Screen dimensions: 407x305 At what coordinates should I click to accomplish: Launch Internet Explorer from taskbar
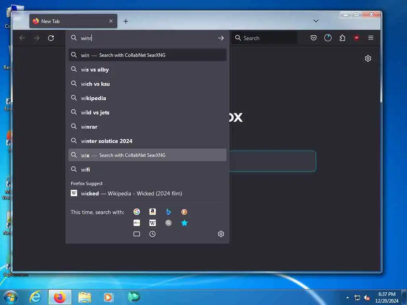[x=35, y=297]
